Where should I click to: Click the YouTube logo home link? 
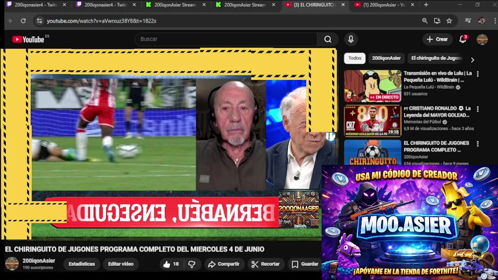coord(28,39)
